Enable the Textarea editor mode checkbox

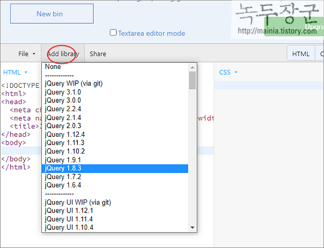[113, 32]
